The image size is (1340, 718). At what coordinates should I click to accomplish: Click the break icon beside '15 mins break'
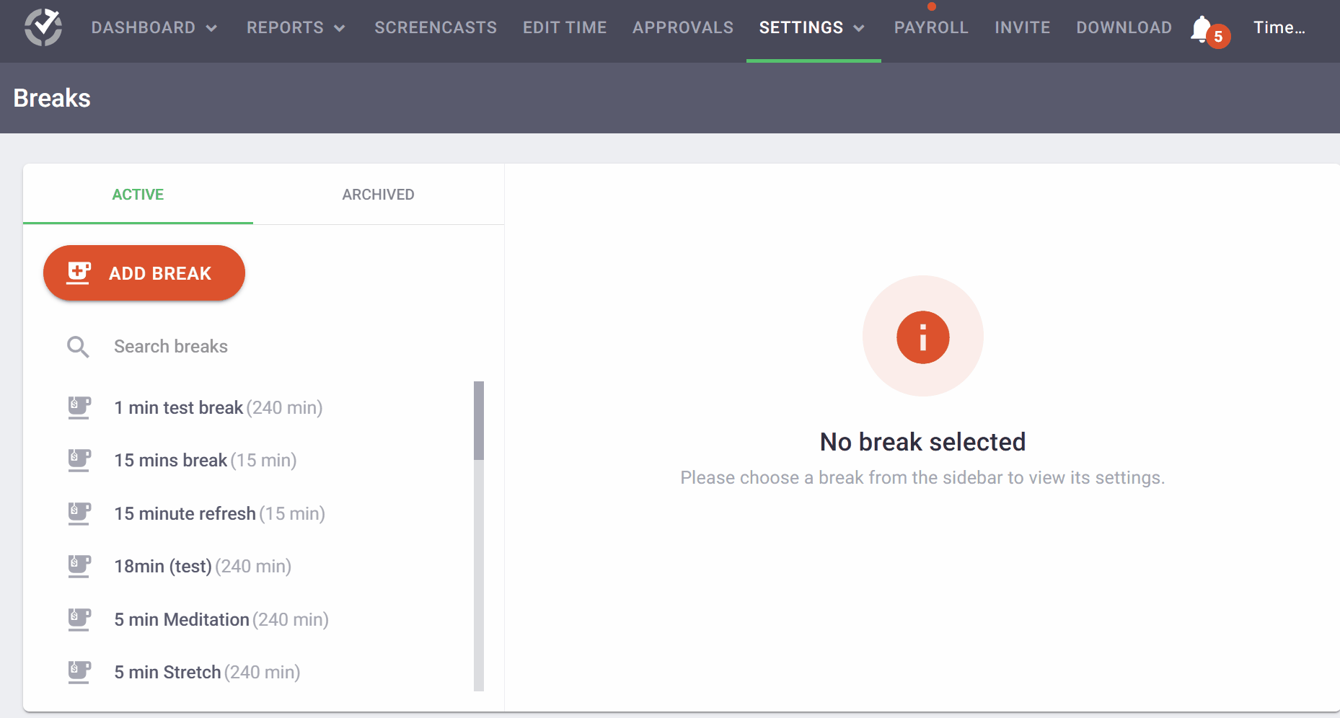[x=79, y=460]
